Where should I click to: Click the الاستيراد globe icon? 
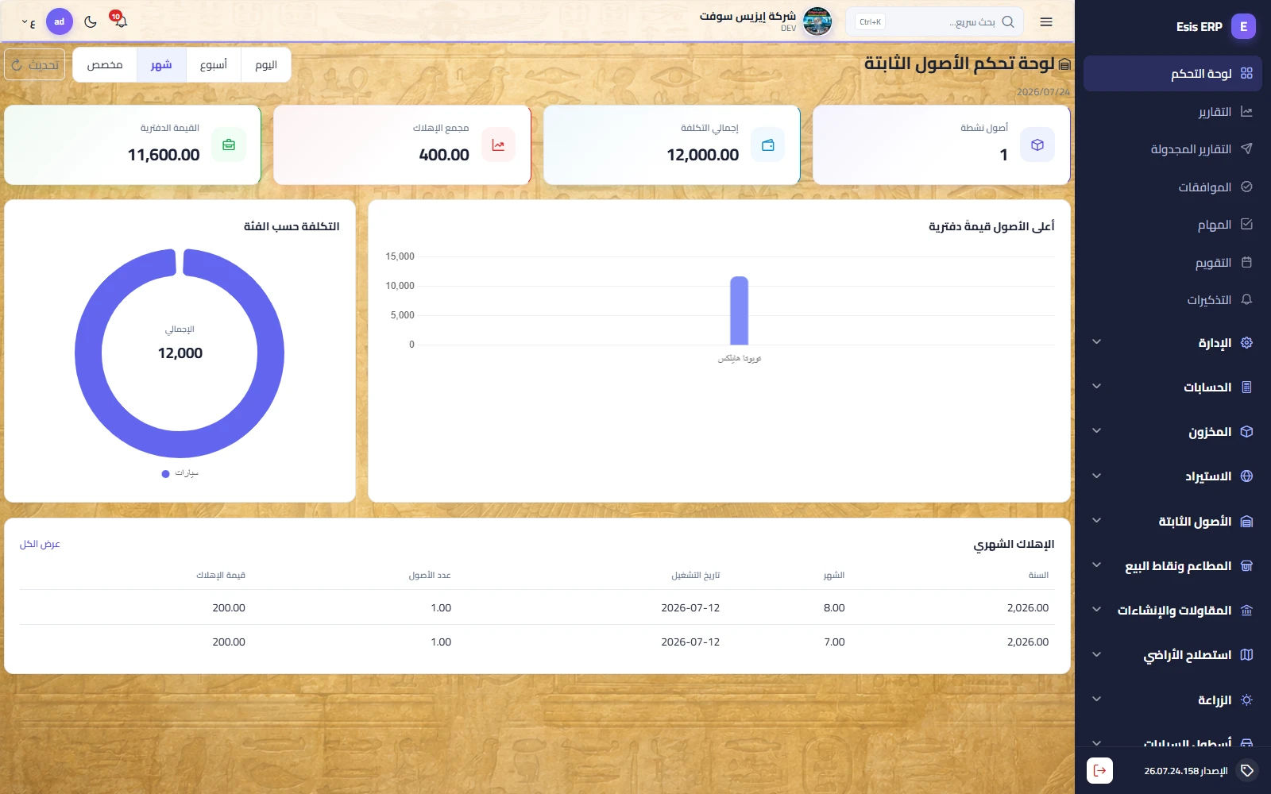click(1246, 476)
